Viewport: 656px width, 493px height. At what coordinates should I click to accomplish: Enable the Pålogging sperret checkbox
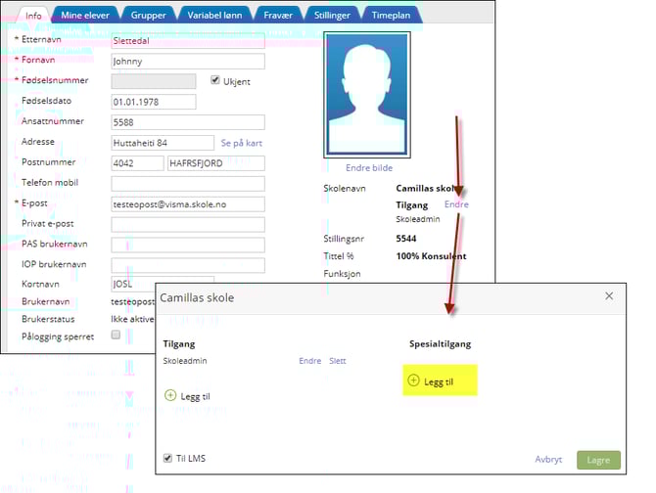click(117, 335)
